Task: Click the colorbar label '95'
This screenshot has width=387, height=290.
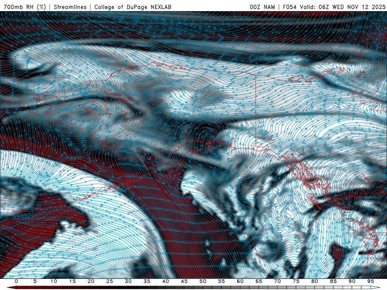Action: (371, 281)
